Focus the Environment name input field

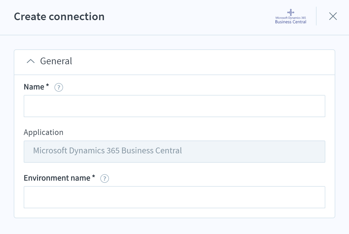click(x=174, y=197)
